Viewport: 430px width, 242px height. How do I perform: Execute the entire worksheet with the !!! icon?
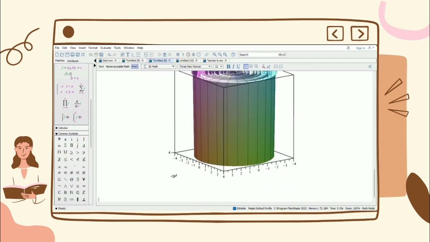click(178, 54)
